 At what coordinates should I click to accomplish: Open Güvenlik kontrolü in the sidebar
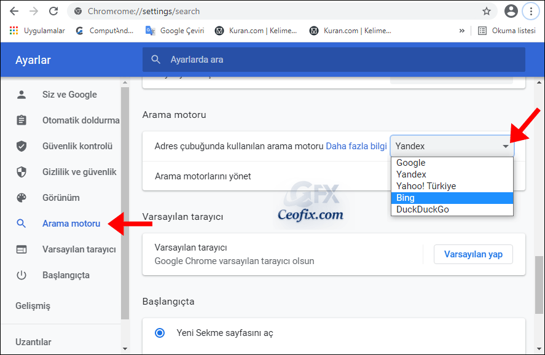(77, 146)
